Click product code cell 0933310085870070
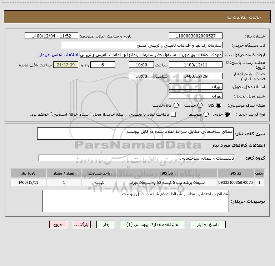The width and height of the screenshot is (275, 266). click(x=236, y=182)
